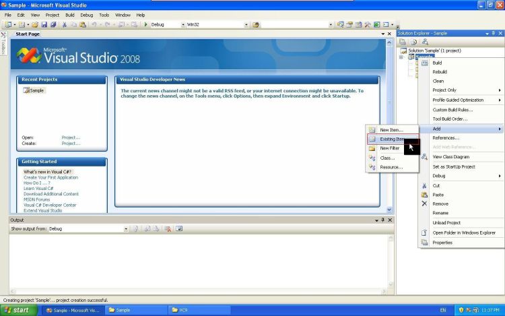Click the Add New Item toolbar icon
The height and width of the screenshot is (316, 505).
pyautogui.click(x=22, y=24)
